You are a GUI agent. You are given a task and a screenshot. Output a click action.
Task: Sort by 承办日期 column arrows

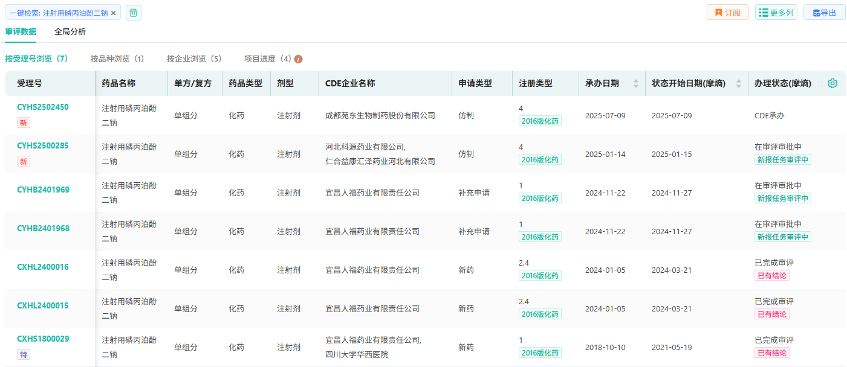[635, 83]
